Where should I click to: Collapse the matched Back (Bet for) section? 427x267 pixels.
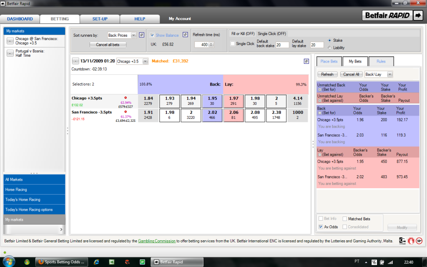tap(320, 113)
